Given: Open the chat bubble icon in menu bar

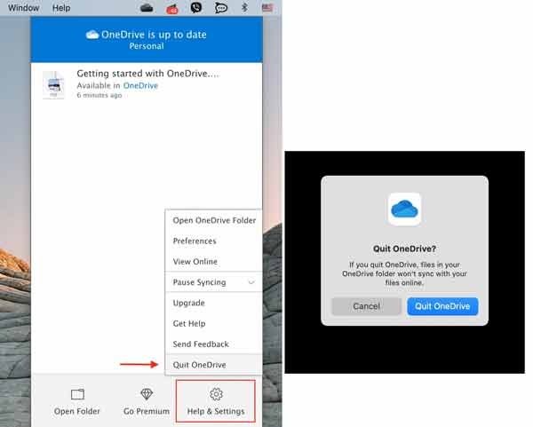Looking at the screenshot, I should coord(221,7).
